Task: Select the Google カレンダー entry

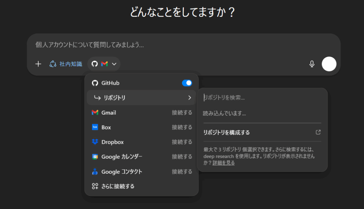Action: pos(122,157)
